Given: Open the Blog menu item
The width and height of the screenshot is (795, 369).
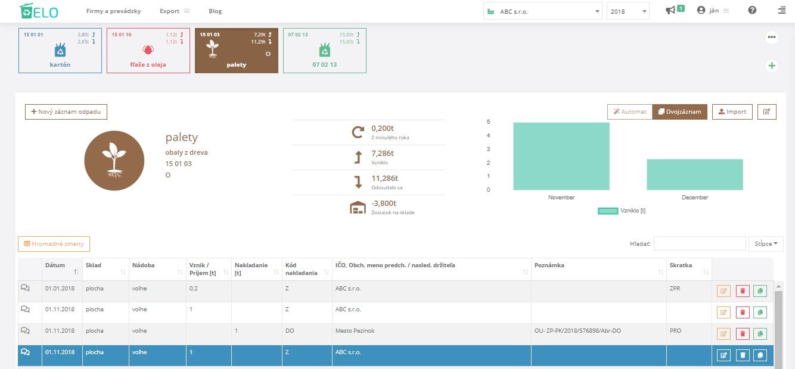Looking at the screenshot, I should click(x=215, y=11).
